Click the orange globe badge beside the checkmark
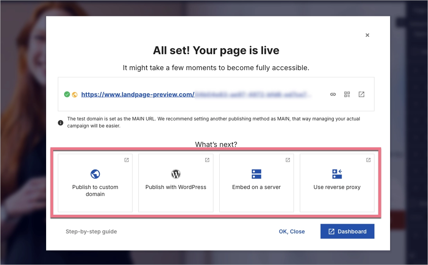 click(x=74, y=94)
